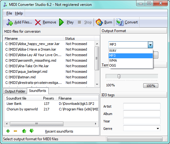The width and height of the screenshot is (170, 144).
Task: Select OGG in the format dropdown
Action: pyautogui.click(x=131, y=65)
